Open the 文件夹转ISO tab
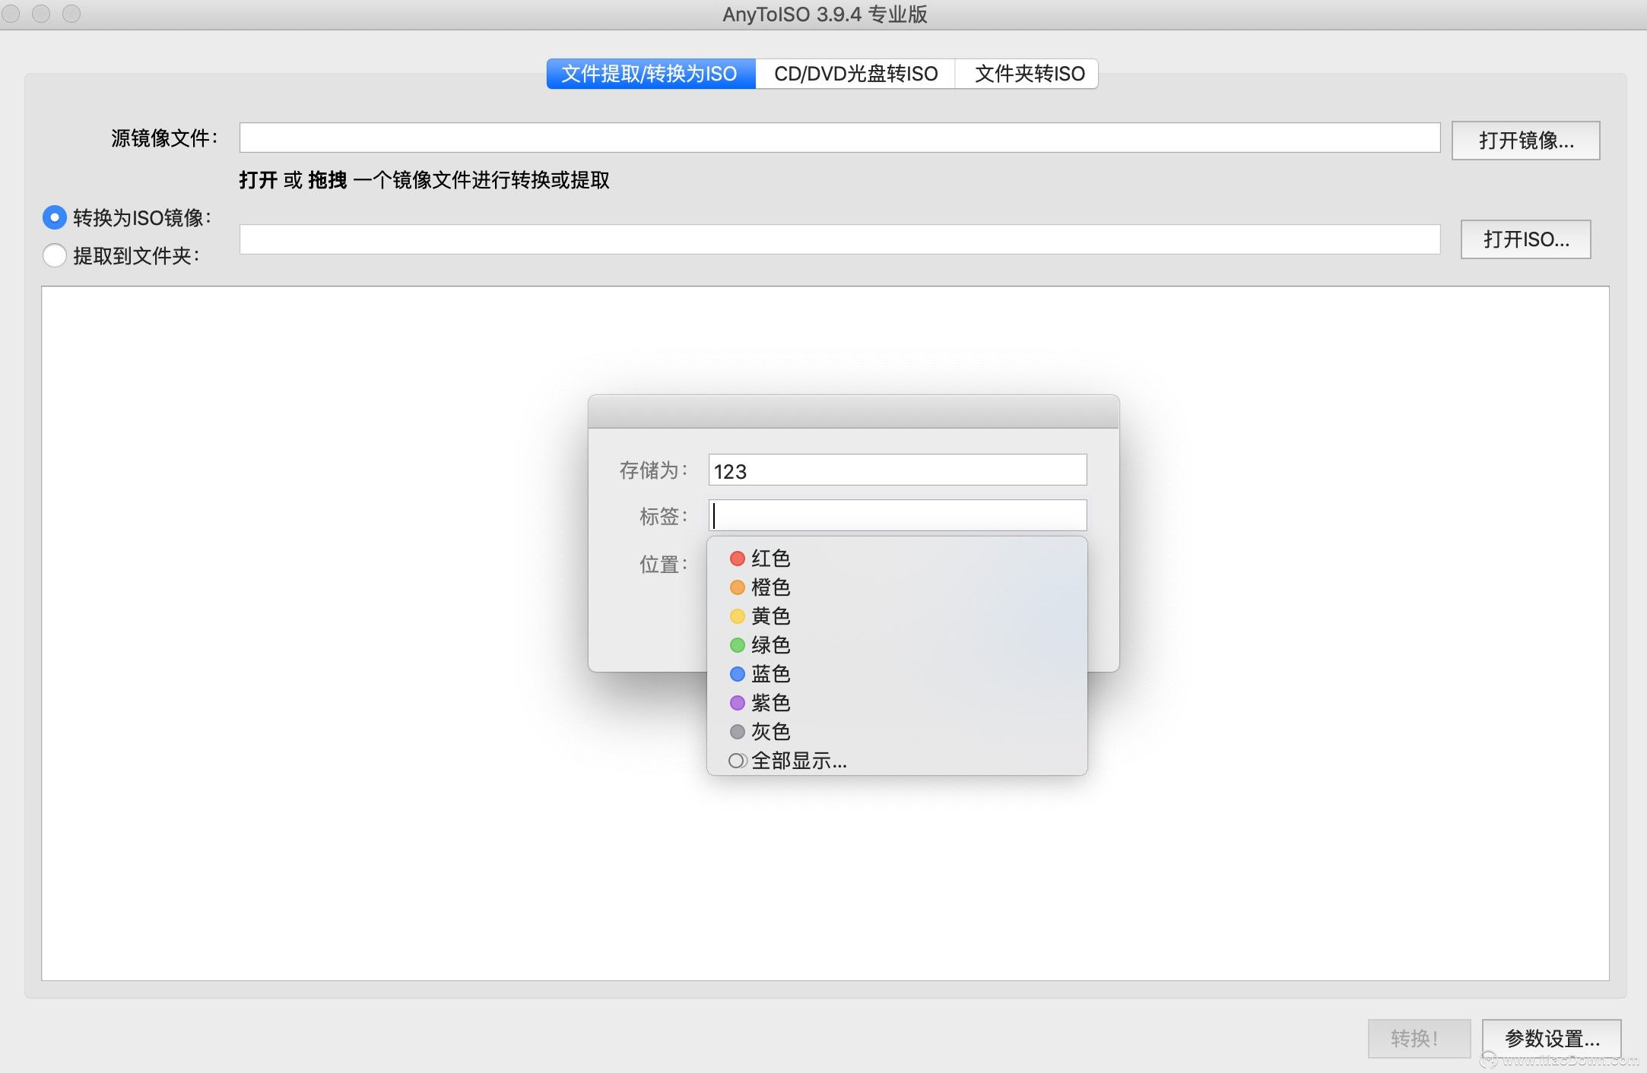This screenshot has height=1073, width=1647. (1027, 74)
